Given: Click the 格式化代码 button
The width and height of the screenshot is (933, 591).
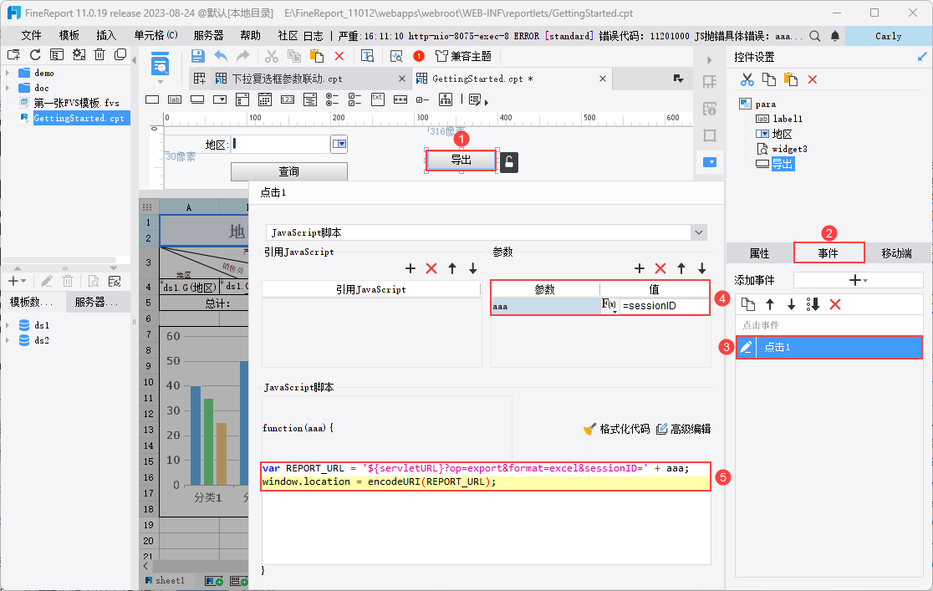Looking at the screenshot, I should 616,429.
